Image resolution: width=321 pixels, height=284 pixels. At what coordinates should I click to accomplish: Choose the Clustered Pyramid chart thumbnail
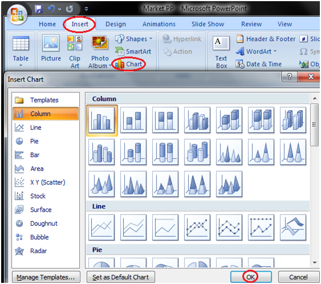click(133, 184)
